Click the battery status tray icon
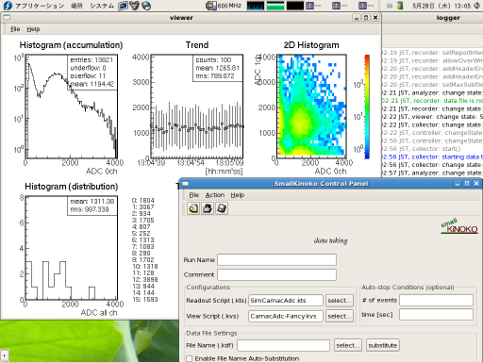The height and width of the screenshot is (362, 483). [400, 6]
